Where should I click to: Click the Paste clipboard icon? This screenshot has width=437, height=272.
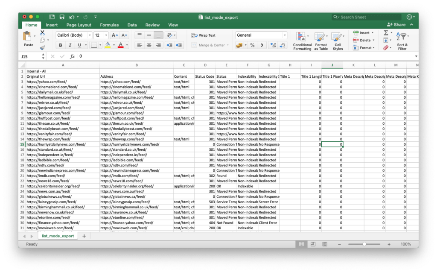coord(27,37)
